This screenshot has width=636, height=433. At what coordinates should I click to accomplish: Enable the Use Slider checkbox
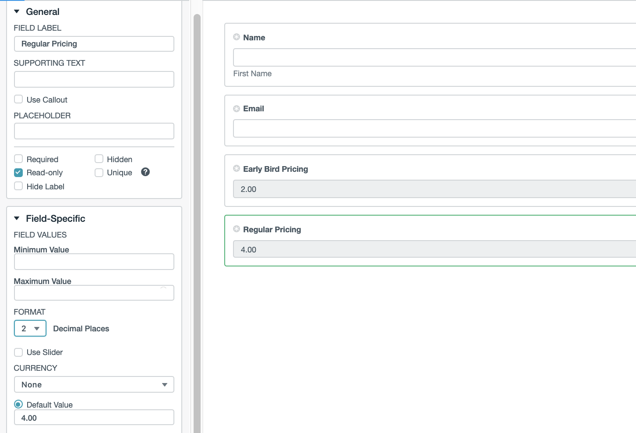coord(18,352)
